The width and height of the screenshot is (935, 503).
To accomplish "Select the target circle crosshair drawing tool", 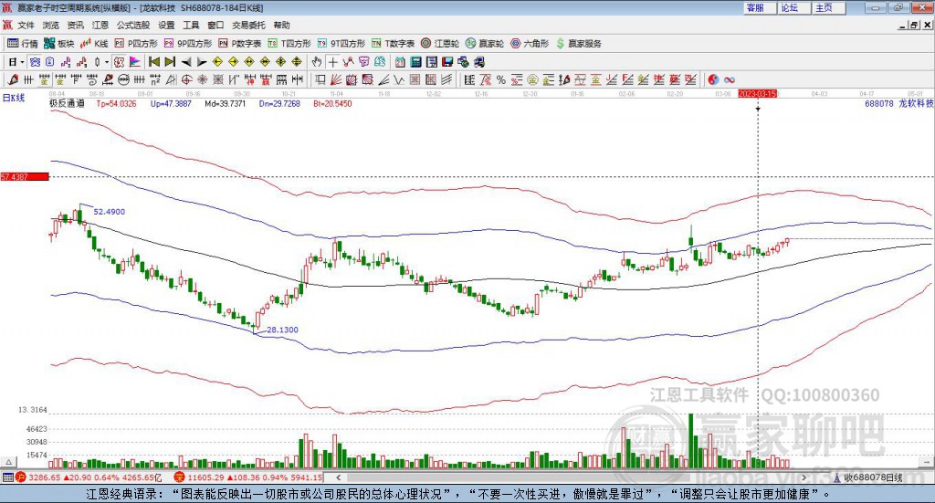I will pos(186,79).
